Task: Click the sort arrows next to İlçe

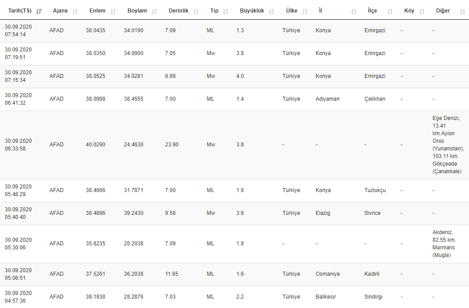Action: [390, 11]
